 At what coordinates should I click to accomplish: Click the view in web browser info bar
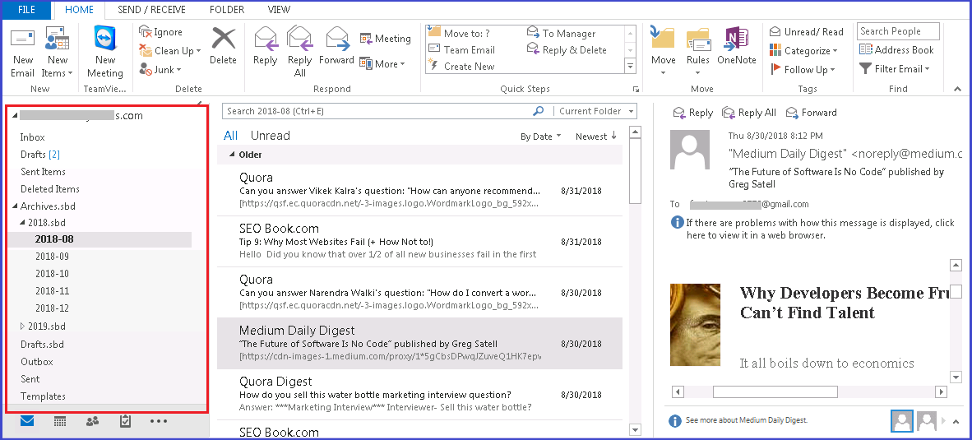click(813, 229)
